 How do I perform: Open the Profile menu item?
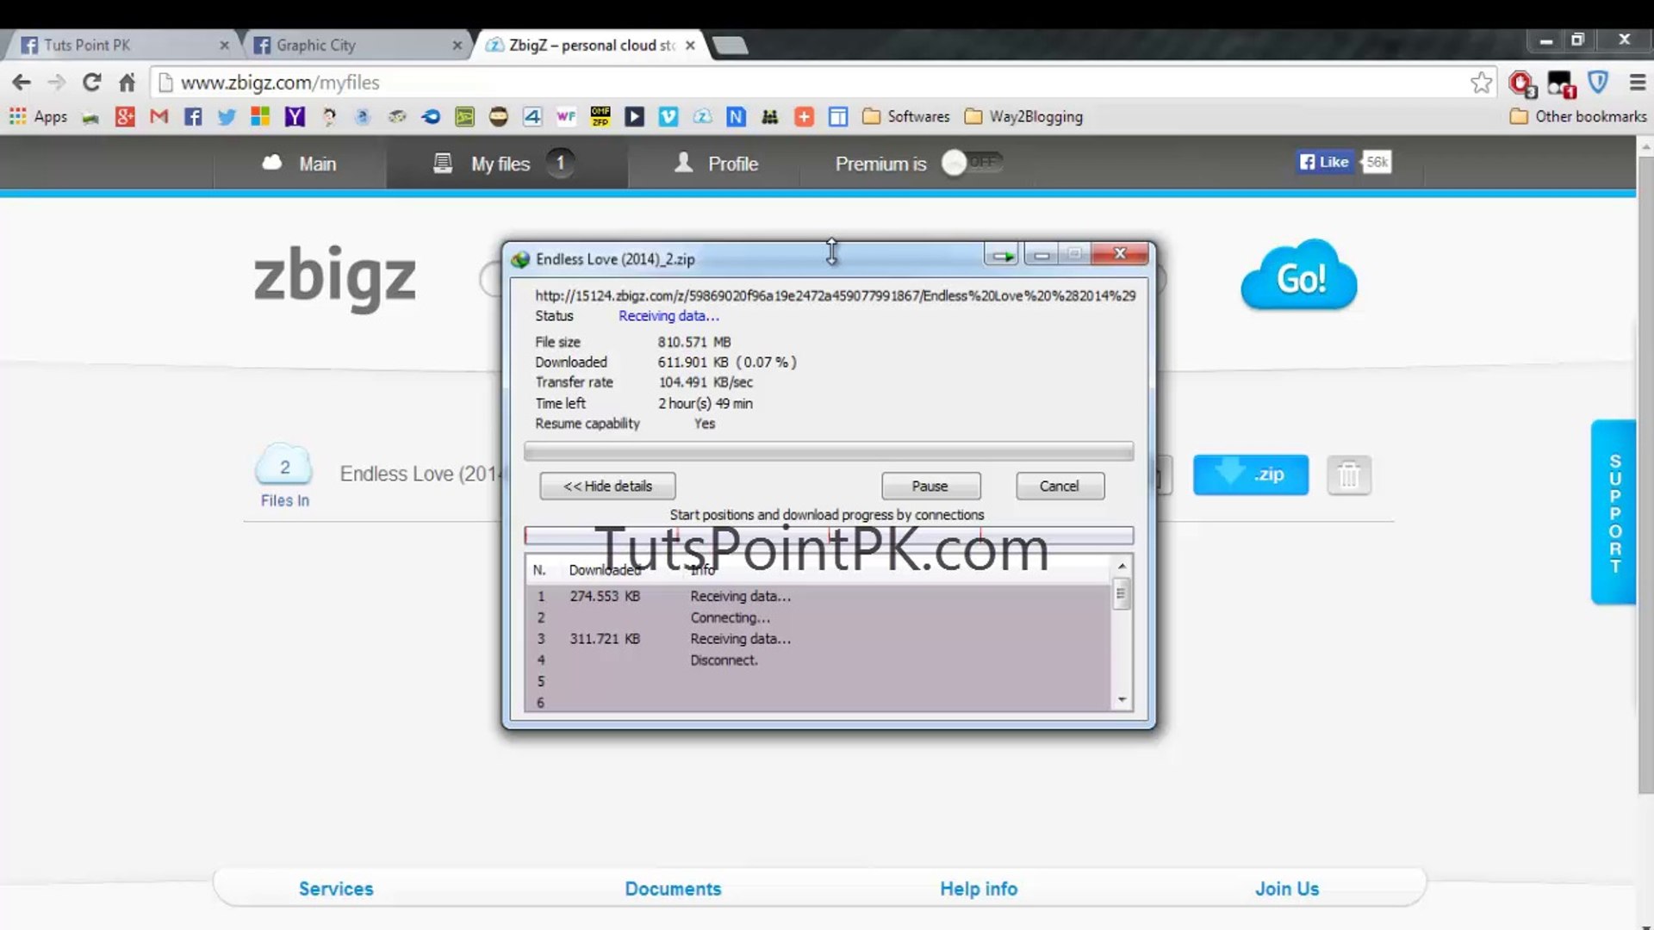tap(716, 164)
